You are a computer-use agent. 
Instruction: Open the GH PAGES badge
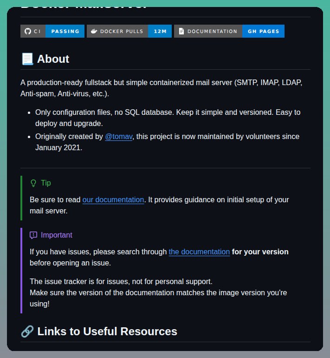pos(263,31)
